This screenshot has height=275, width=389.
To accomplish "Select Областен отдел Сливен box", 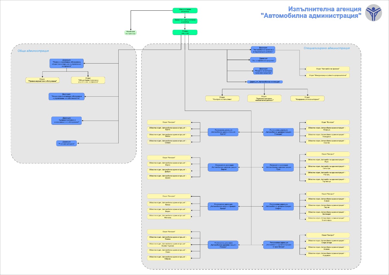I will [x=169, y=142].
